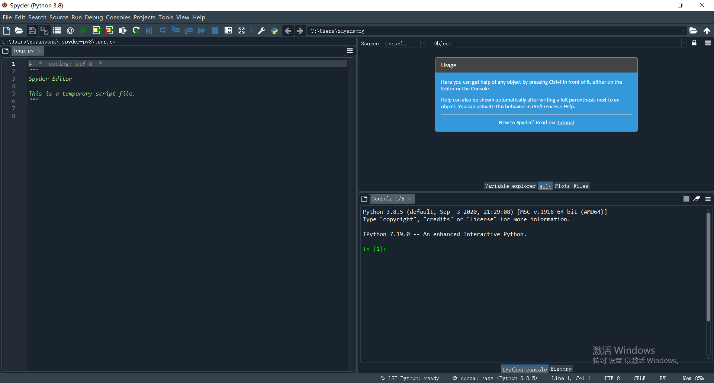Open the Projects menu
714x383 pixels.
tap(144, 17)
